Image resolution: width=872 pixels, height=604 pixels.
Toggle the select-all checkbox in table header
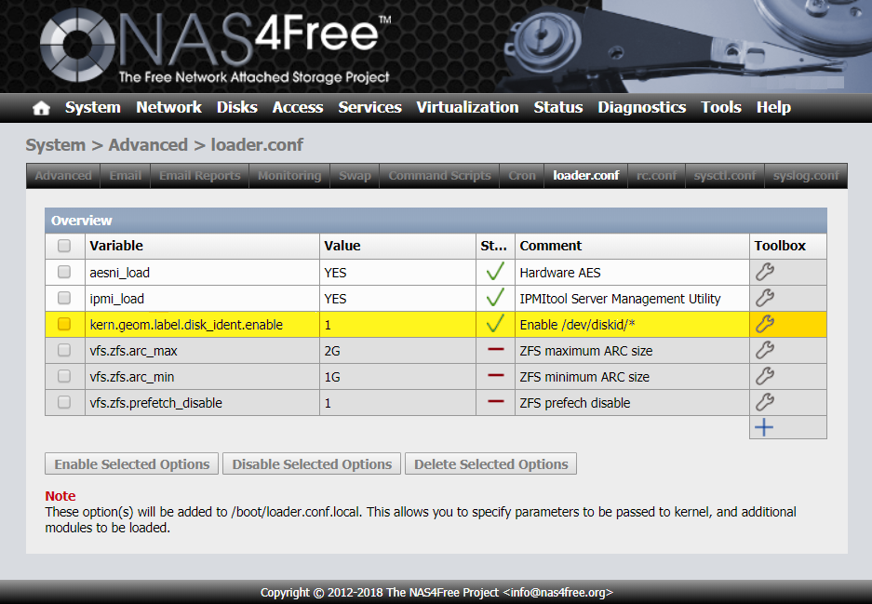coord(64,247)
